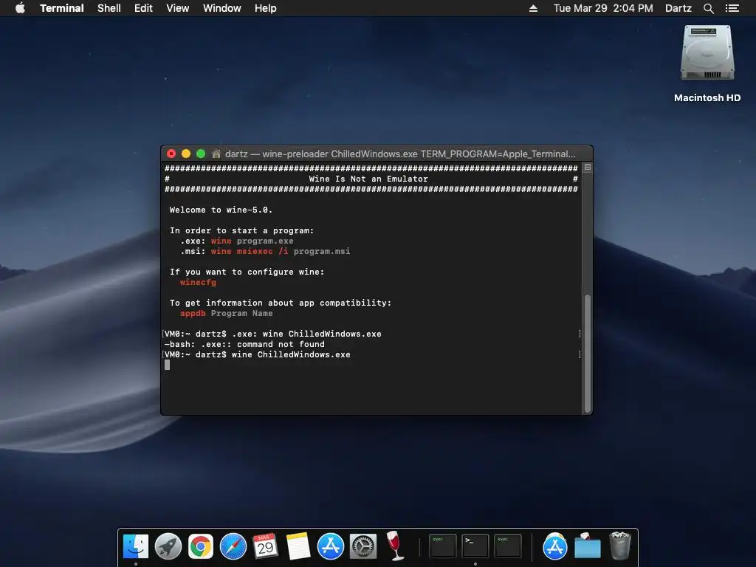Screen dimensions: 756x567
Task: Click red 'appdb' text in Terminal
Action: click(193, 313)
